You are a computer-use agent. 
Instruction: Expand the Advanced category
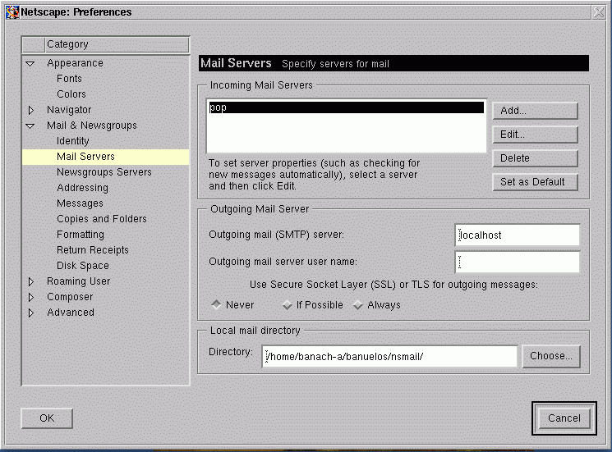[x=31, y=313]
